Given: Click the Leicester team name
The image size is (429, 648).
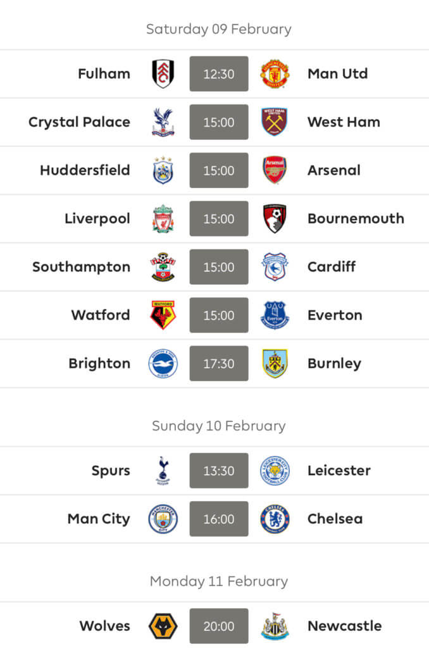Looking at the screenshot, I should click(339, 470).
